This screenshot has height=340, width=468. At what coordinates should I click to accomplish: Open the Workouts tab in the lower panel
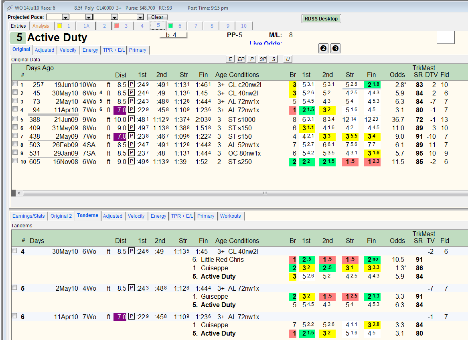tap(231, 216)
